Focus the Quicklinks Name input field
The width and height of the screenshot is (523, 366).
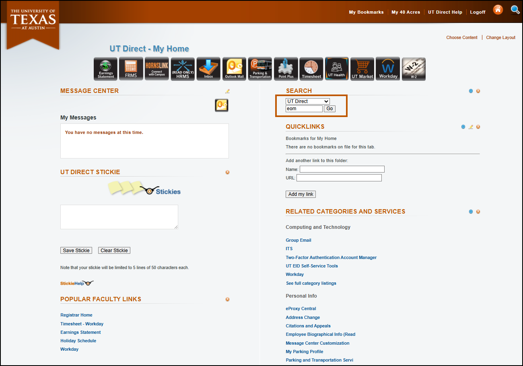click(342, 169)
